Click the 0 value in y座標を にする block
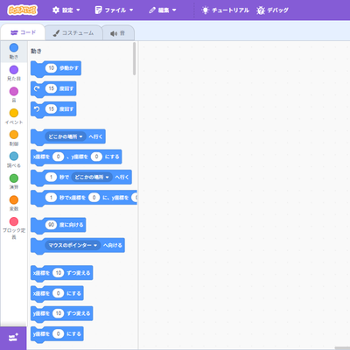This screenshot has height=350, width=350. (58, 333)
